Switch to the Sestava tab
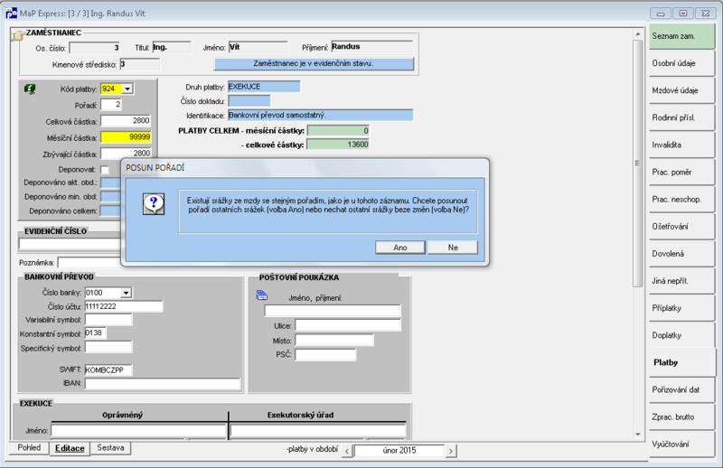Viewport: 723px width, 468px height. pos(110,448)
